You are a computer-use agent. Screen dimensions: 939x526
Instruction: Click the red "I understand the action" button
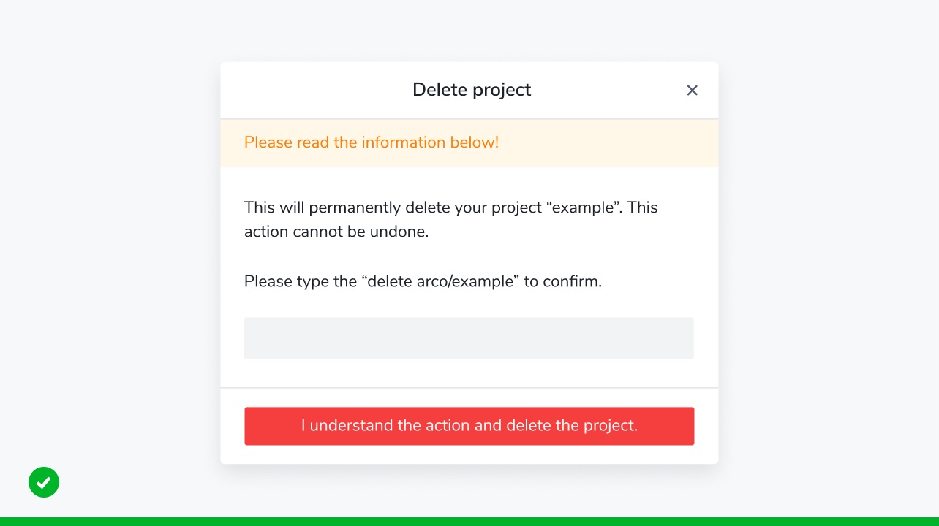point(469,426)
